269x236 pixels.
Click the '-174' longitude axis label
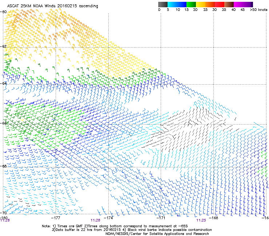(x=108, y=218)
